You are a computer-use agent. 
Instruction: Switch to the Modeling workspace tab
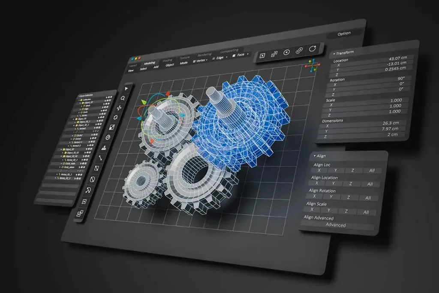pos(150,63)
